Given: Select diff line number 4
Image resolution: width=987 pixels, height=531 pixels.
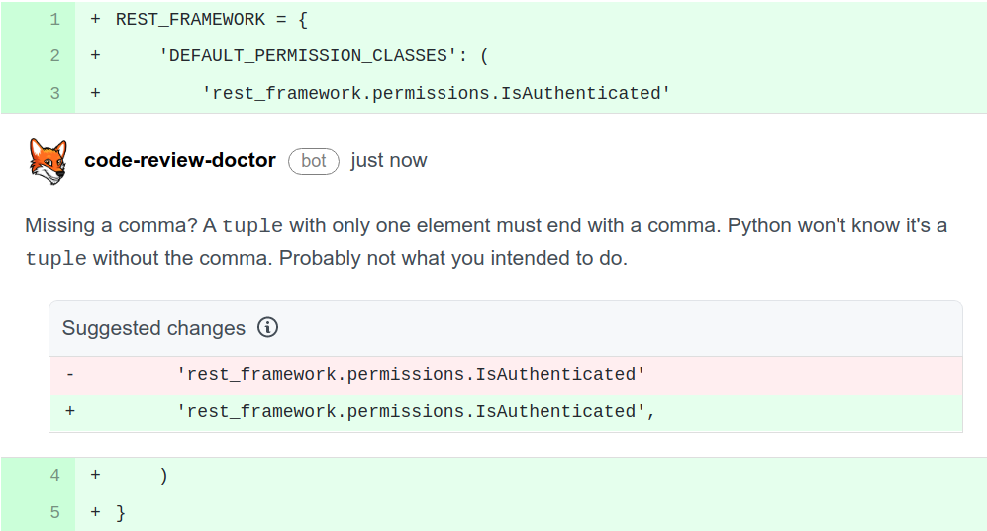Looking at the screenshot, I should point(54,475).
